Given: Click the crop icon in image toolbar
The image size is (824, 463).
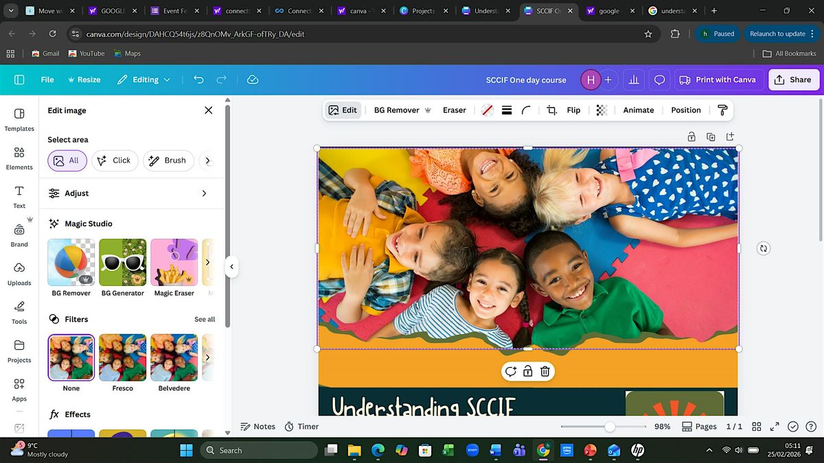Looking at the screenshot, I should (x=551, y=110).
